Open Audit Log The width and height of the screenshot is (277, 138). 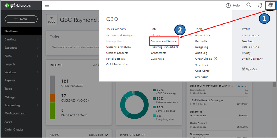pos(201,53)
